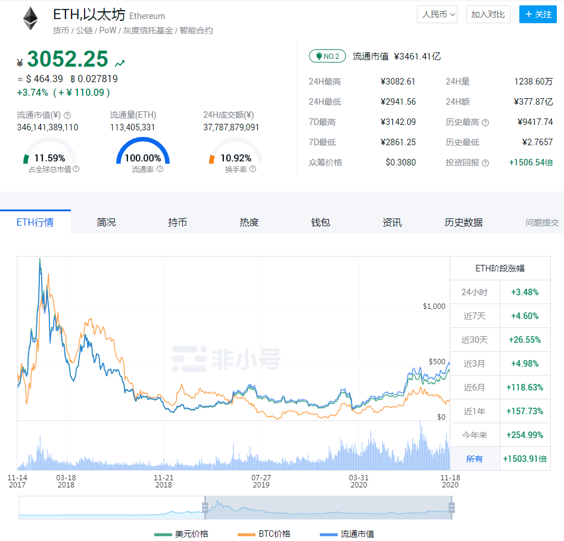564x541 pixels.
Task: Click the 11-21 2018 date axis label
Action: [164, 481]
